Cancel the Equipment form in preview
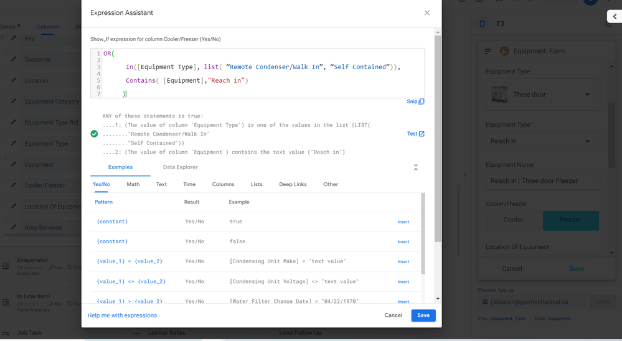Viewport: 622px width, 341px height. pos(512,268)
